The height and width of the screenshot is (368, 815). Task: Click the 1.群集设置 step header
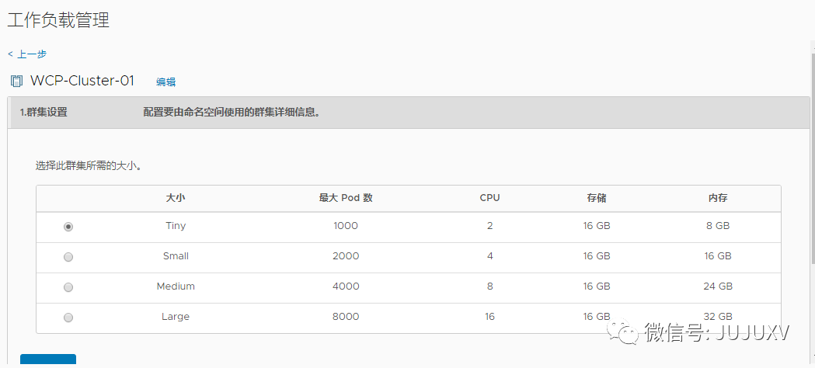pos(44,113)
